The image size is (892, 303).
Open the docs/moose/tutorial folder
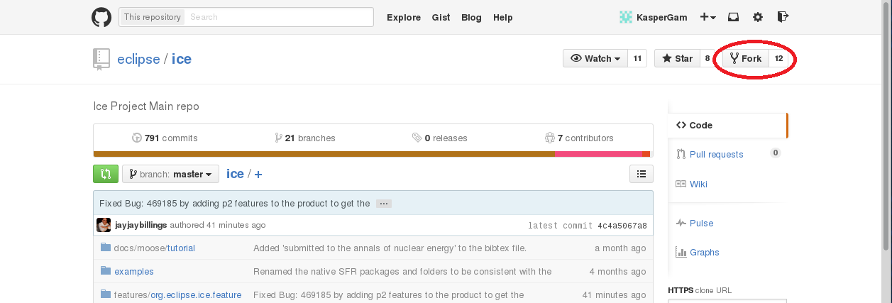pyautogui.click(x=155, y=248)
